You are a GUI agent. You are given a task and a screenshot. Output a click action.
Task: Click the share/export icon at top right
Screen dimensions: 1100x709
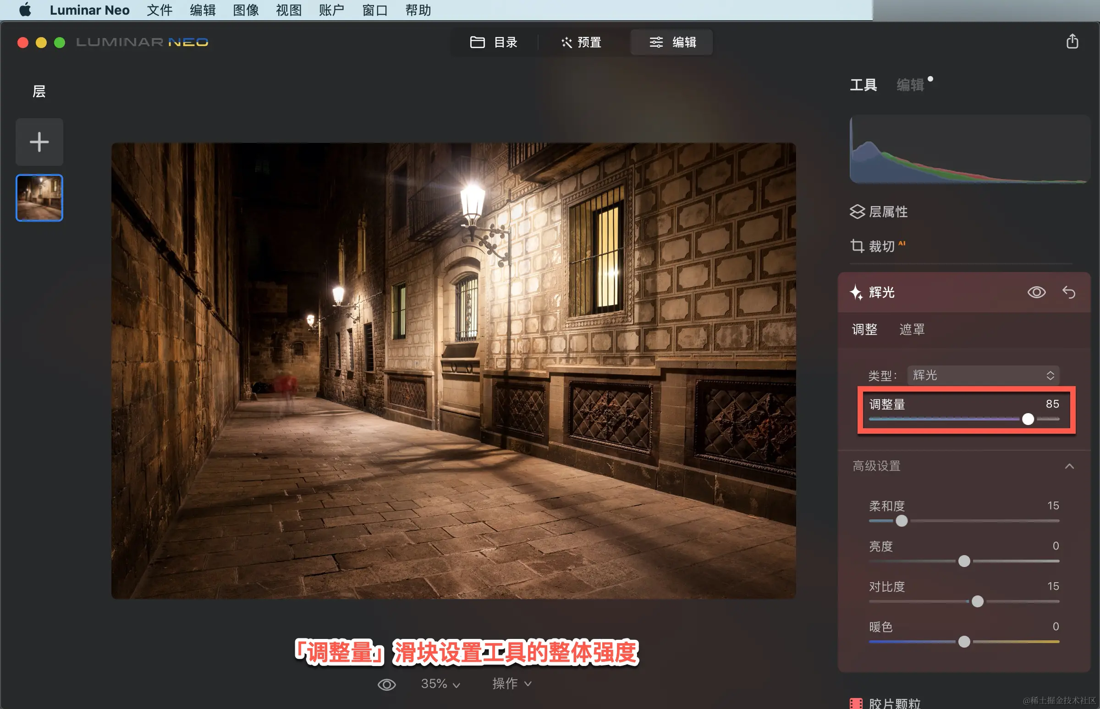pyautogui.click(x=1072, y=41)
